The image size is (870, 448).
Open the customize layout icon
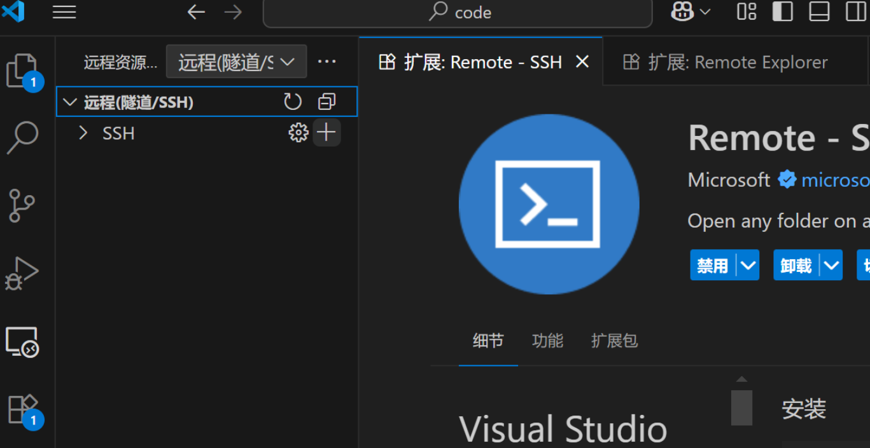pos(747,11)
